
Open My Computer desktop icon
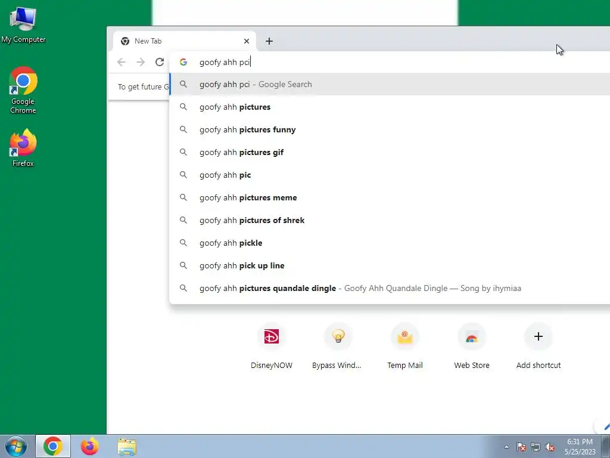(23, 25)
